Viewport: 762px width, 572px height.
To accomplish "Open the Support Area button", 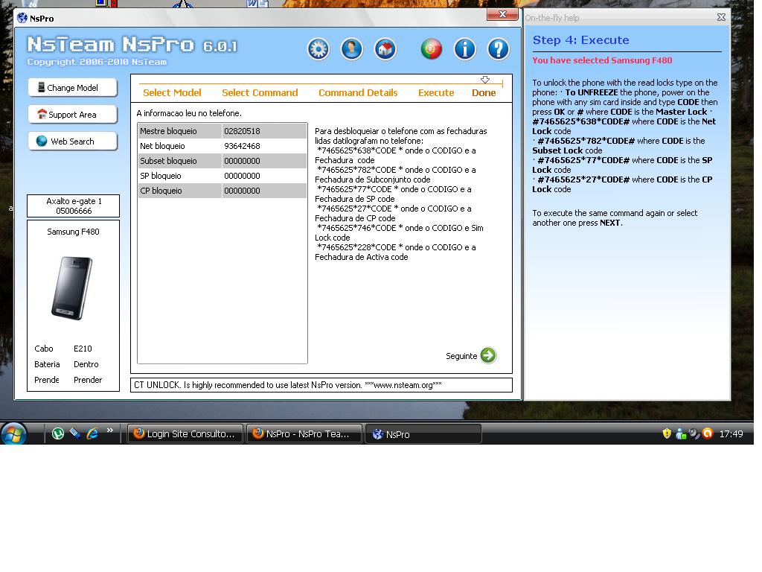I will click(72, 114).
